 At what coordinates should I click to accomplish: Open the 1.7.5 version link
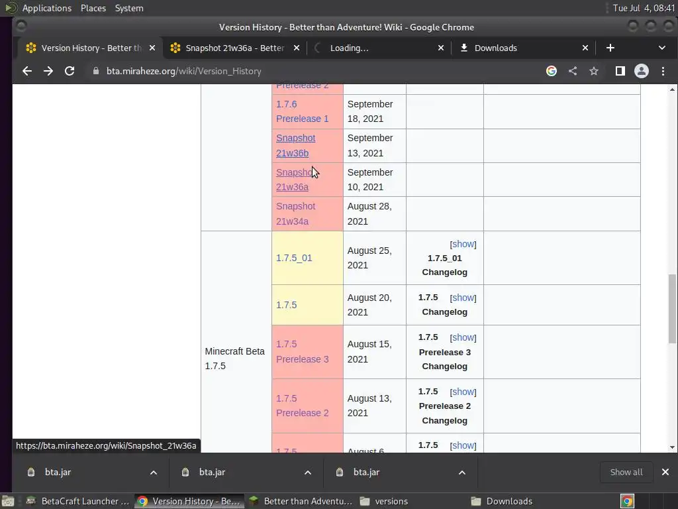[x=286, y=305]
